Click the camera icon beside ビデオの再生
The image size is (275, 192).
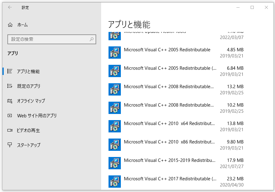point(10,130)
